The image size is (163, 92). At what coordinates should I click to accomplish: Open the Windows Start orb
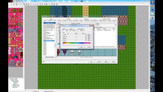point(152,2)
